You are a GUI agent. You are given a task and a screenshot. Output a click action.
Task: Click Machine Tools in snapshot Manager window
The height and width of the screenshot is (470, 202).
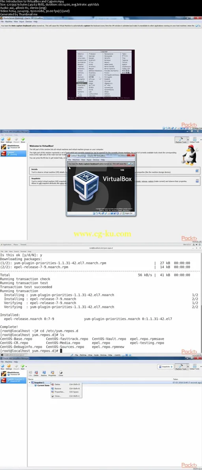click(x=180, y=367)
